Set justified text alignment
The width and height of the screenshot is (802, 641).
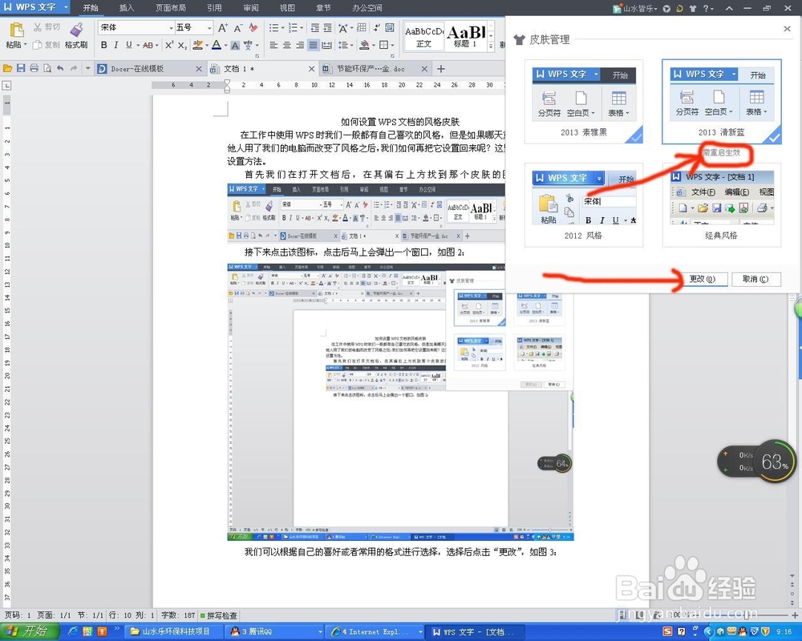click(313, 45)
